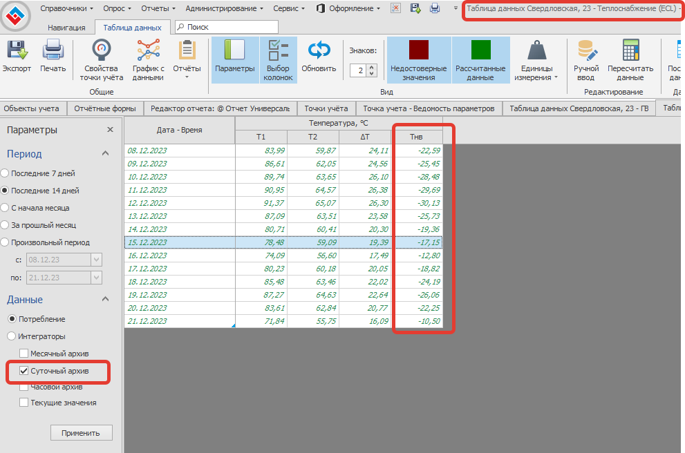Screen dimensions: 685x453
Task: Open the Отчёты clipboard dropdown
Action: coord(187,60)
